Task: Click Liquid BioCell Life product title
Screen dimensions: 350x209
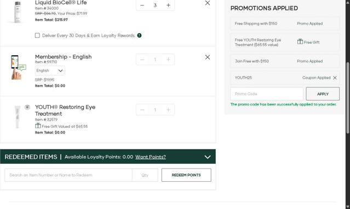Action: (x=61, y=3)
